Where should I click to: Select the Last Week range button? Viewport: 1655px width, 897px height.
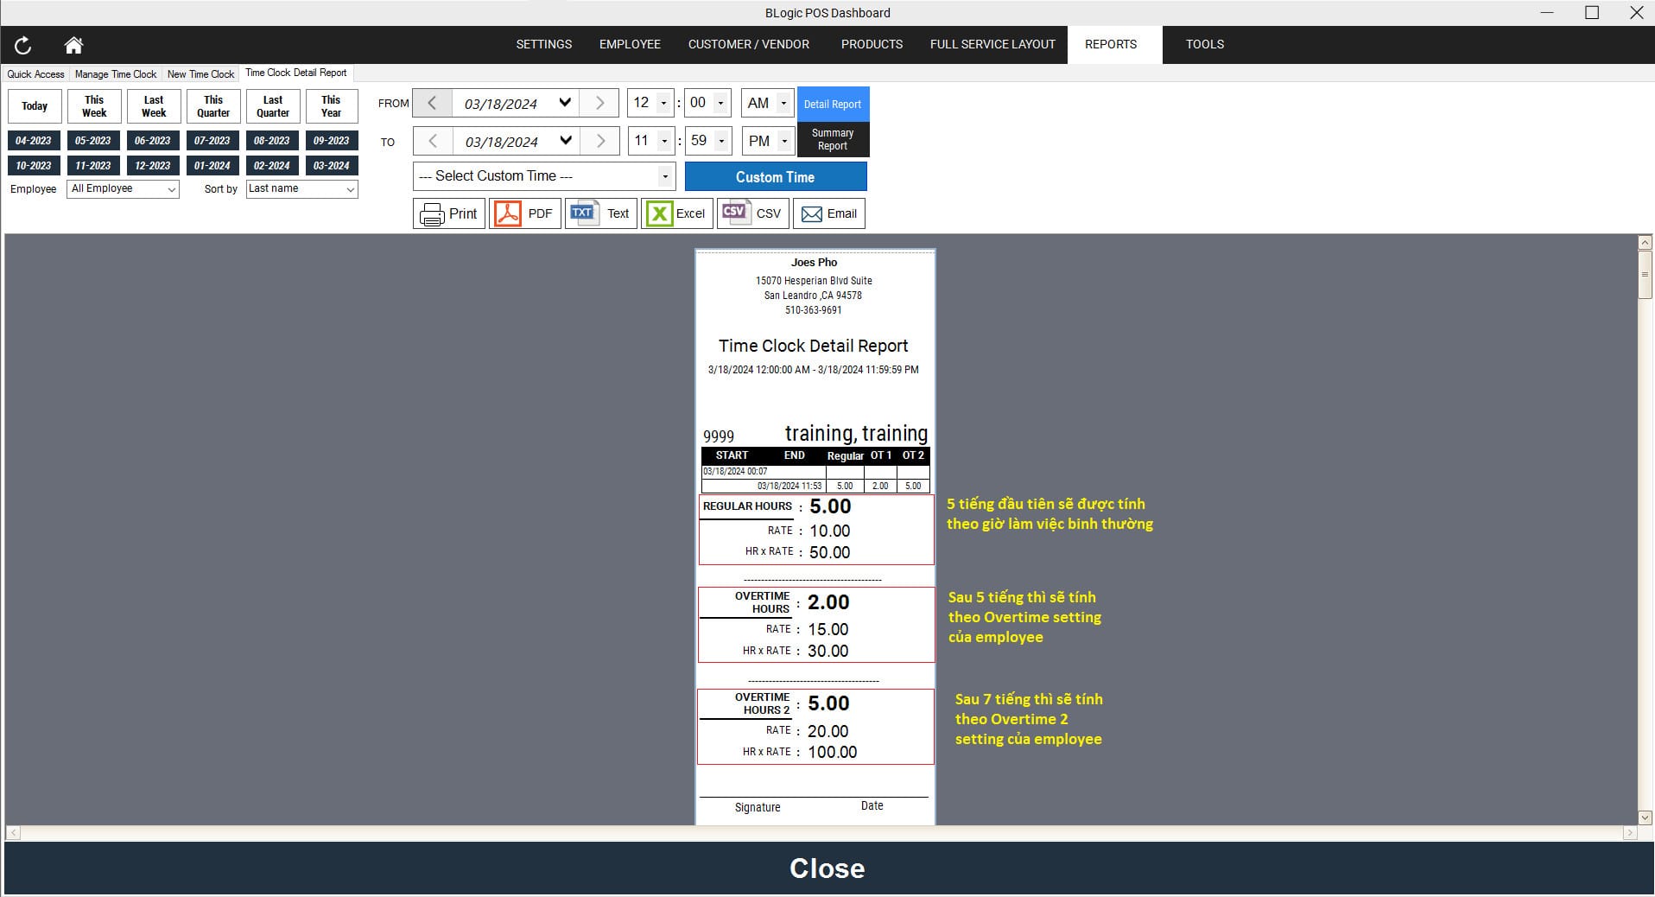[x=154, y=106]
